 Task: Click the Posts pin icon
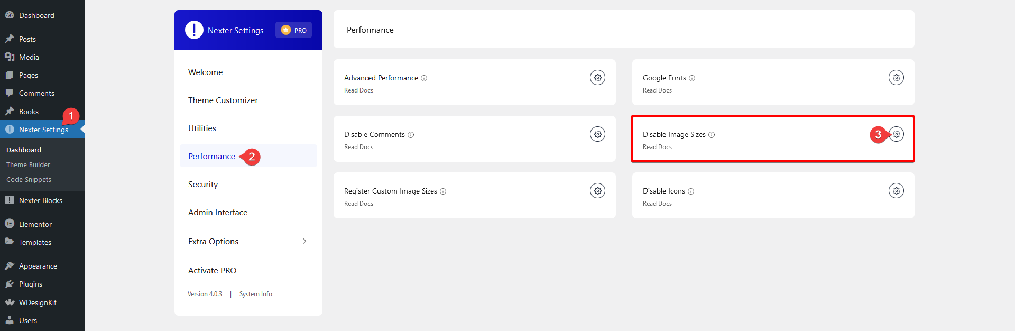[x=10, y=39]
